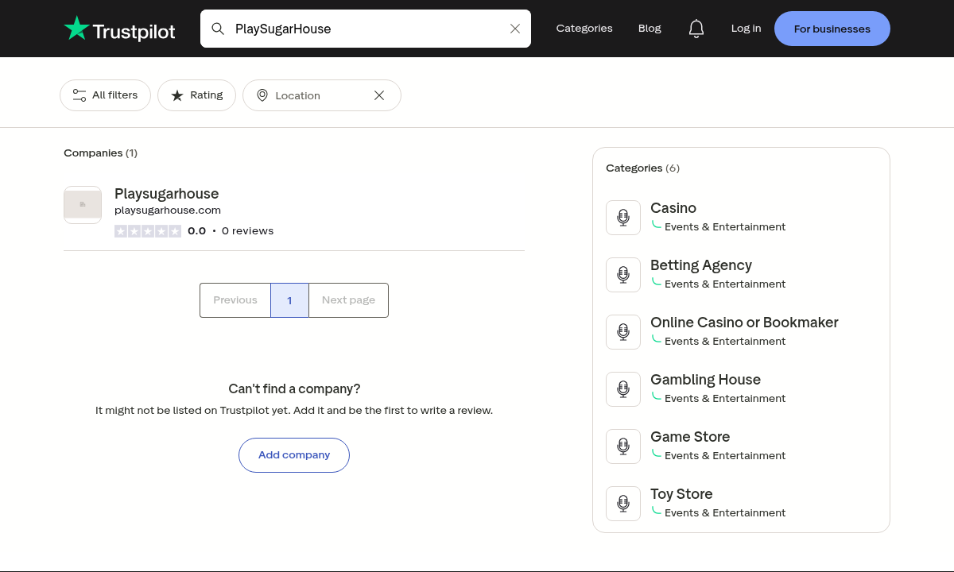Click the Previous pagination button
Viewport: 954px width, 572px height.
pos(235,300)
